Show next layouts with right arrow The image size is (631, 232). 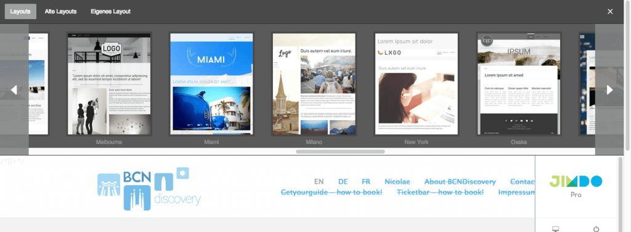pos(609,90)
